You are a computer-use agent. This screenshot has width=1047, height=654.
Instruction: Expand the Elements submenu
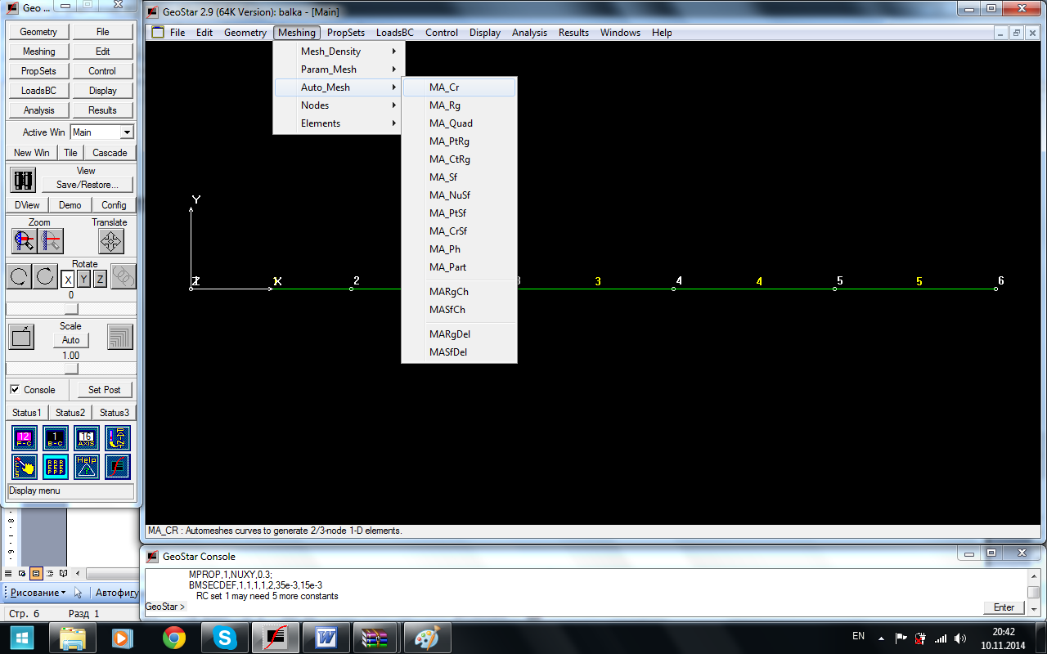tap(339, 123)
